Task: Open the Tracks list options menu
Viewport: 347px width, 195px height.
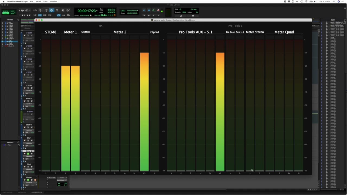Action: click(18, 20)
